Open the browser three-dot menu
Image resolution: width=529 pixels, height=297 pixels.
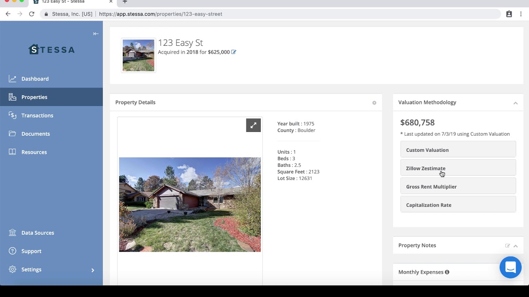tap(521, 14)
